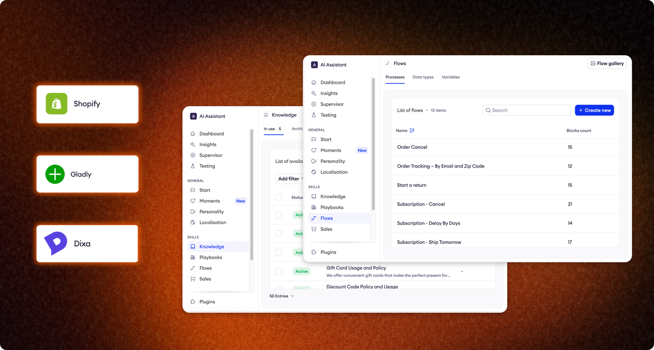Click the purple Dixa logo
The image size is (654, 350).
(x=55, y=243)
